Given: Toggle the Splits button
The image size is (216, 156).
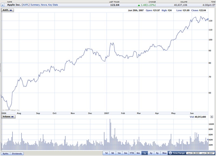Looking at the screenshot, I should point(5,154).
